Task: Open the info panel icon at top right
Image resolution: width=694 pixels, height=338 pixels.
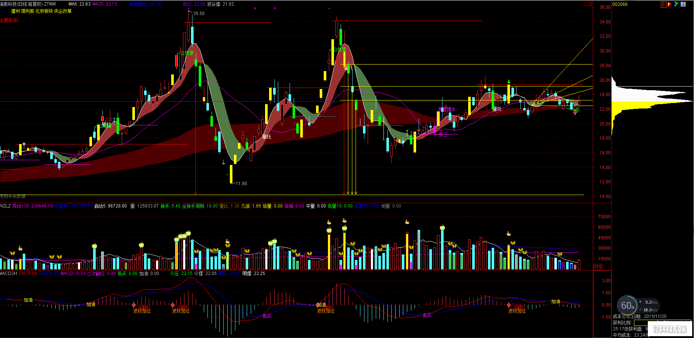Action: [x=683, y=4]
